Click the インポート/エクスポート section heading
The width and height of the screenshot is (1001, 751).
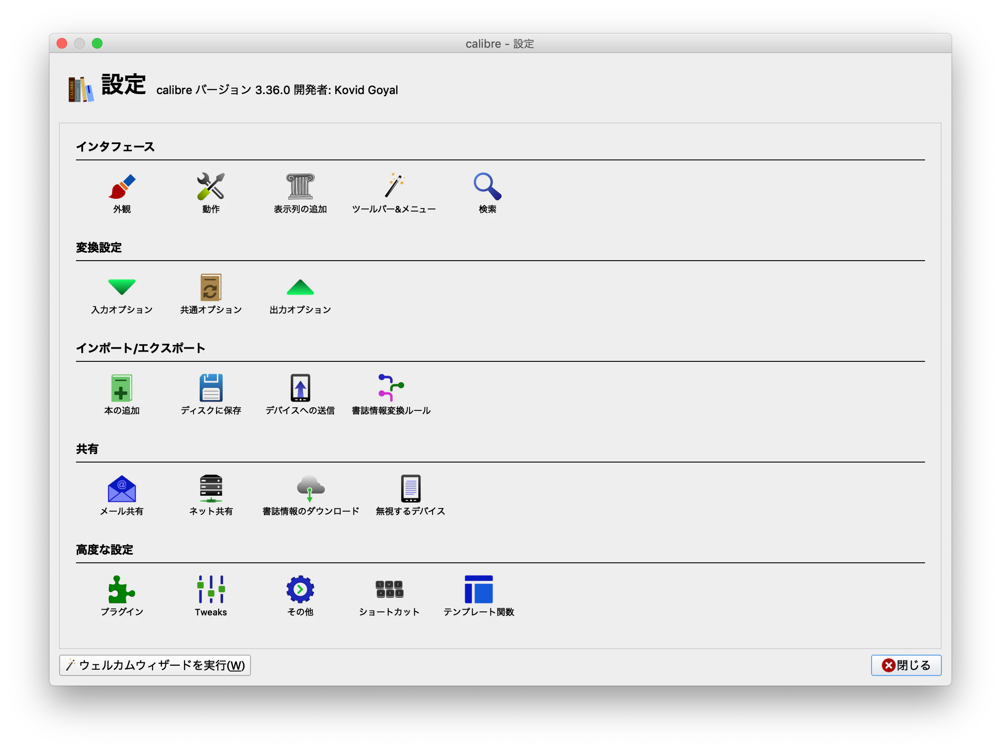click(140, 348)
